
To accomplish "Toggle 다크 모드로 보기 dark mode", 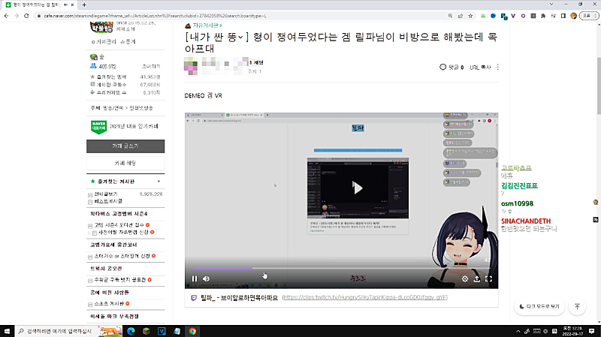I will (539, 306).
